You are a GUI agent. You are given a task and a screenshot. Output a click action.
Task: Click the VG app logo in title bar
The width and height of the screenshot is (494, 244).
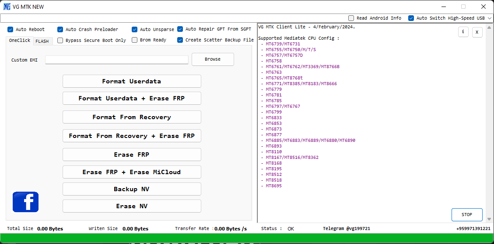(7, 7)
